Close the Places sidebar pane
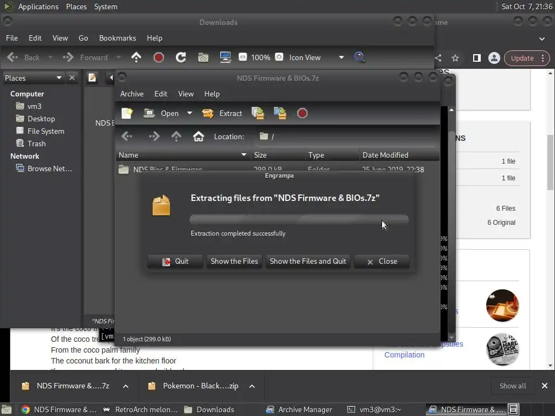The width and height of the screenshot is (555, 416). pyautogui.click(x=72, y=77)
